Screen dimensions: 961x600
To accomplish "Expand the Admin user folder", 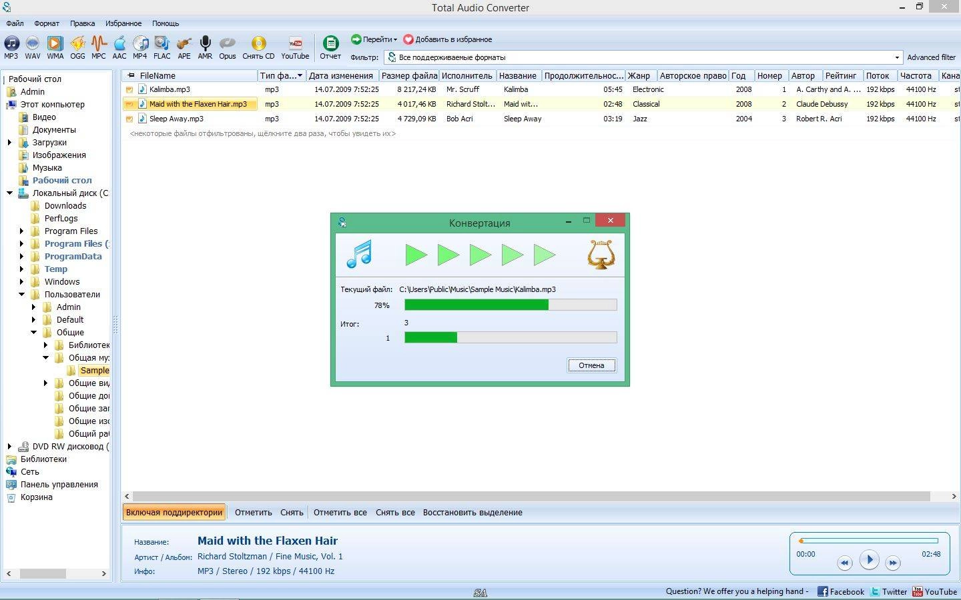I will [x=33, y=307].
